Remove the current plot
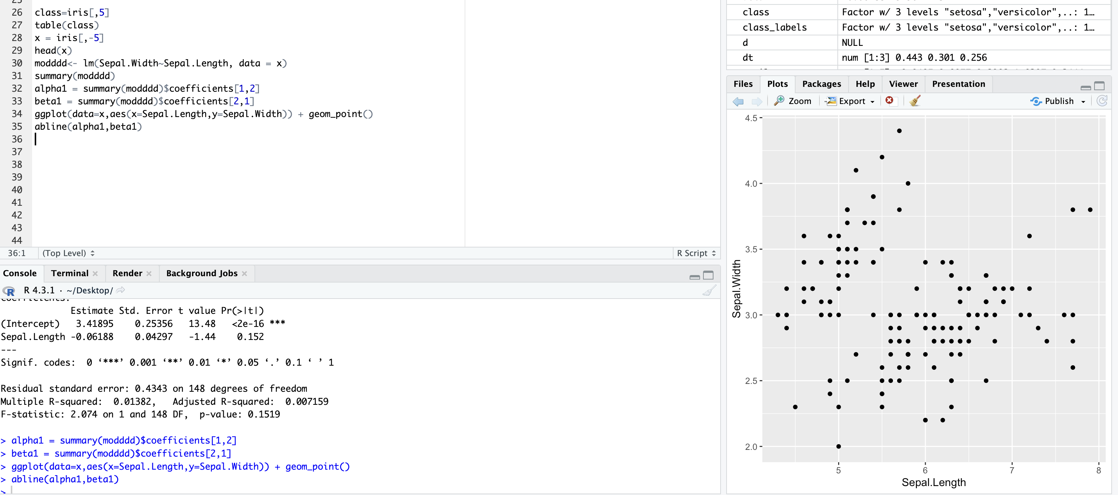 point(890,101)
